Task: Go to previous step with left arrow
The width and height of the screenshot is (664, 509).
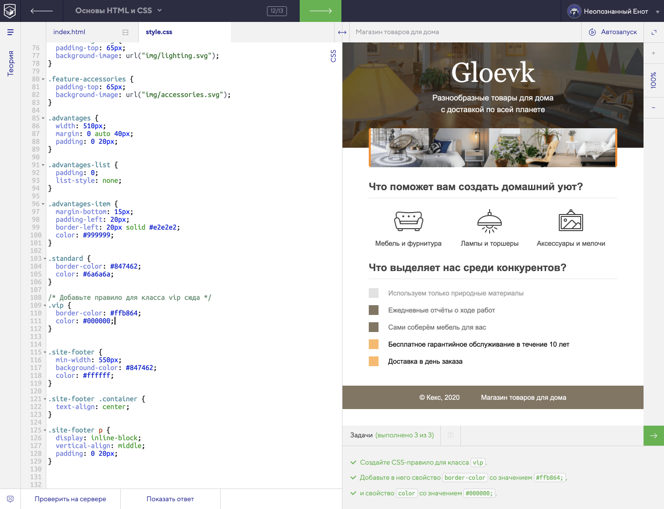Action: click(x=41, y=11)
